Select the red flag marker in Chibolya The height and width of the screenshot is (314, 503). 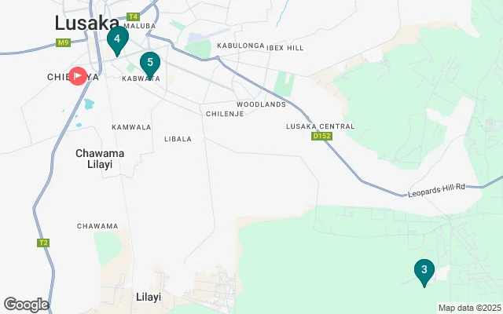tap(78, 76)
